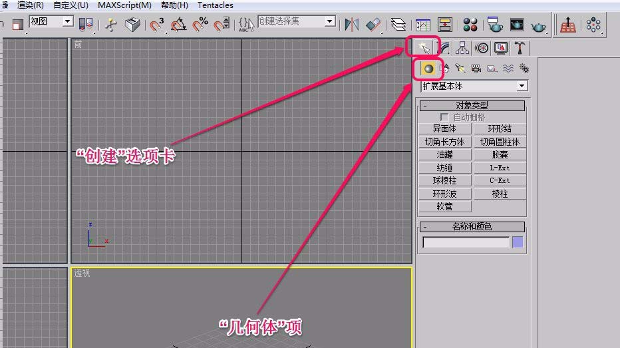This screenshot has width=620, height=348.
Task: Select the Shapes category icon
Action: 445,69
